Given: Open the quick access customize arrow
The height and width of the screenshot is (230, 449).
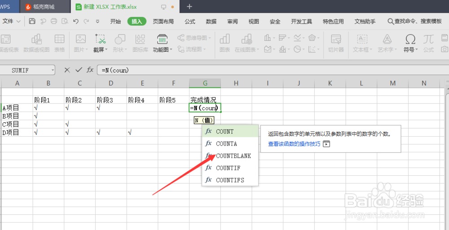Looking at the screenshot, I should point(97,21).
